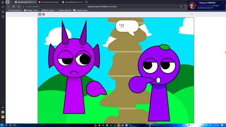Open Убегай от красн bookmark
226x127 pixels.
point(48,10)
